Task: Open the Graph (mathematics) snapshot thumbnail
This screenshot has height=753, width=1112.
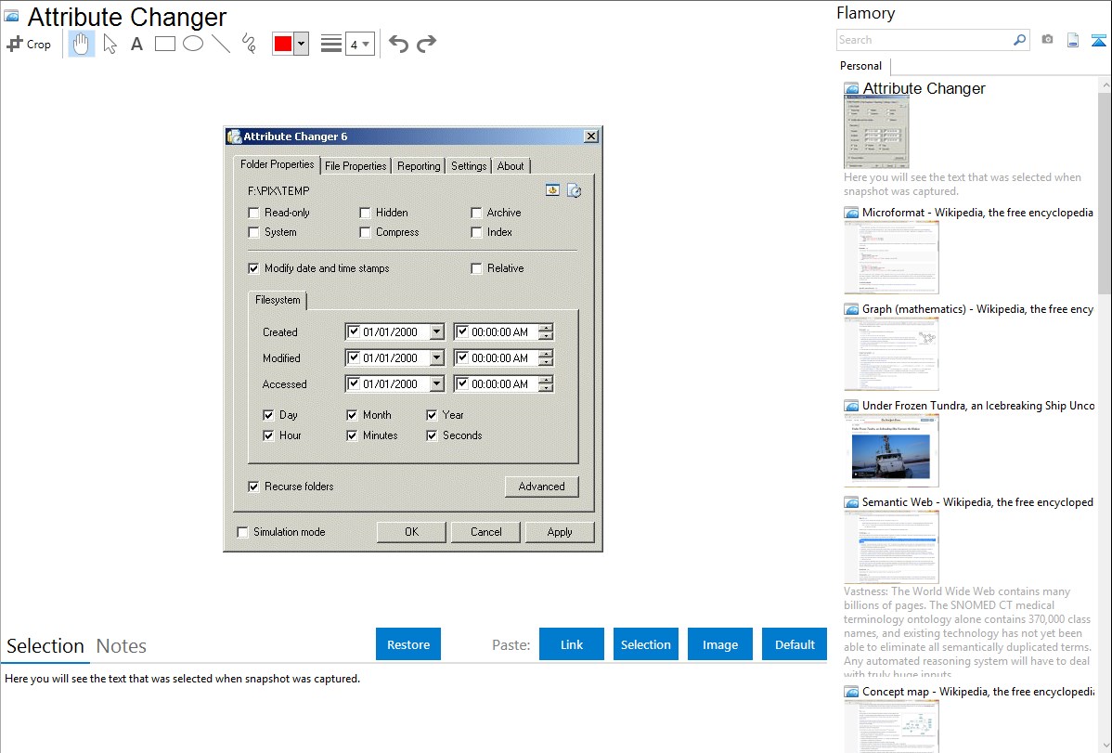Action: pos(891,354)
